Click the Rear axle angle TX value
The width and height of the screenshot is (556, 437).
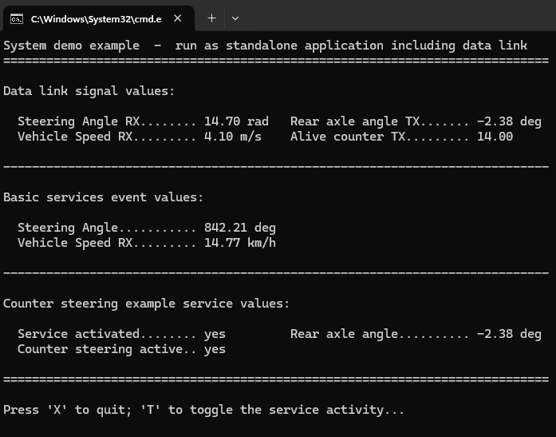[x=509, y=121]
